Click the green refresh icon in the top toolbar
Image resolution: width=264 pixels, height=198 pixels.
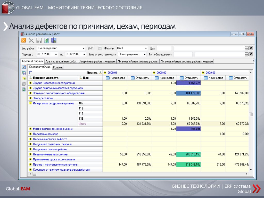[x=46, y=40]
